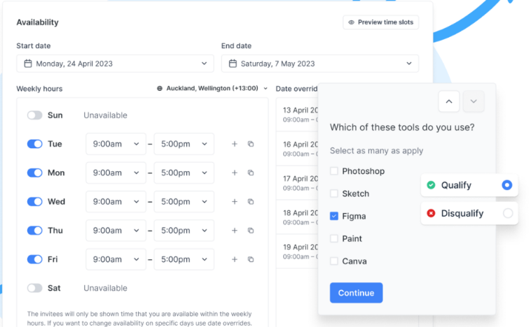Open the End date dropdown
Image resolution: width=531 pixels, height=327 pixels.
320,64
